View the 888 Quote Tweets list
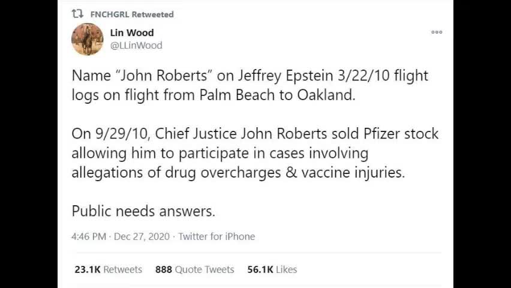This screenshot has width=511, height=288. [x=194, y=269]
